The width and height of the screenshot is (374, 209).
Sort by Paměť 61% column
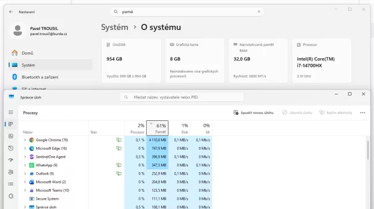158,128
